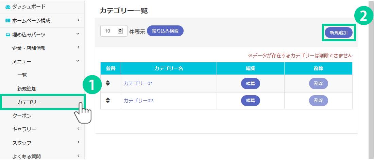374x166 pixels.
Task: Open the クーポン sidebar item
Action: 22,116
